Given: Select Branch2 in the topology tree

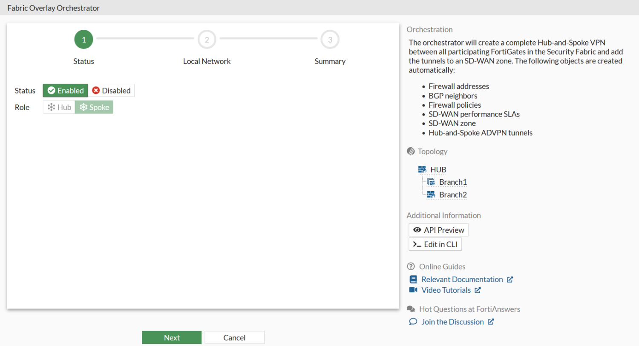Looking at the screenshot, I should (x=452, y=194).
